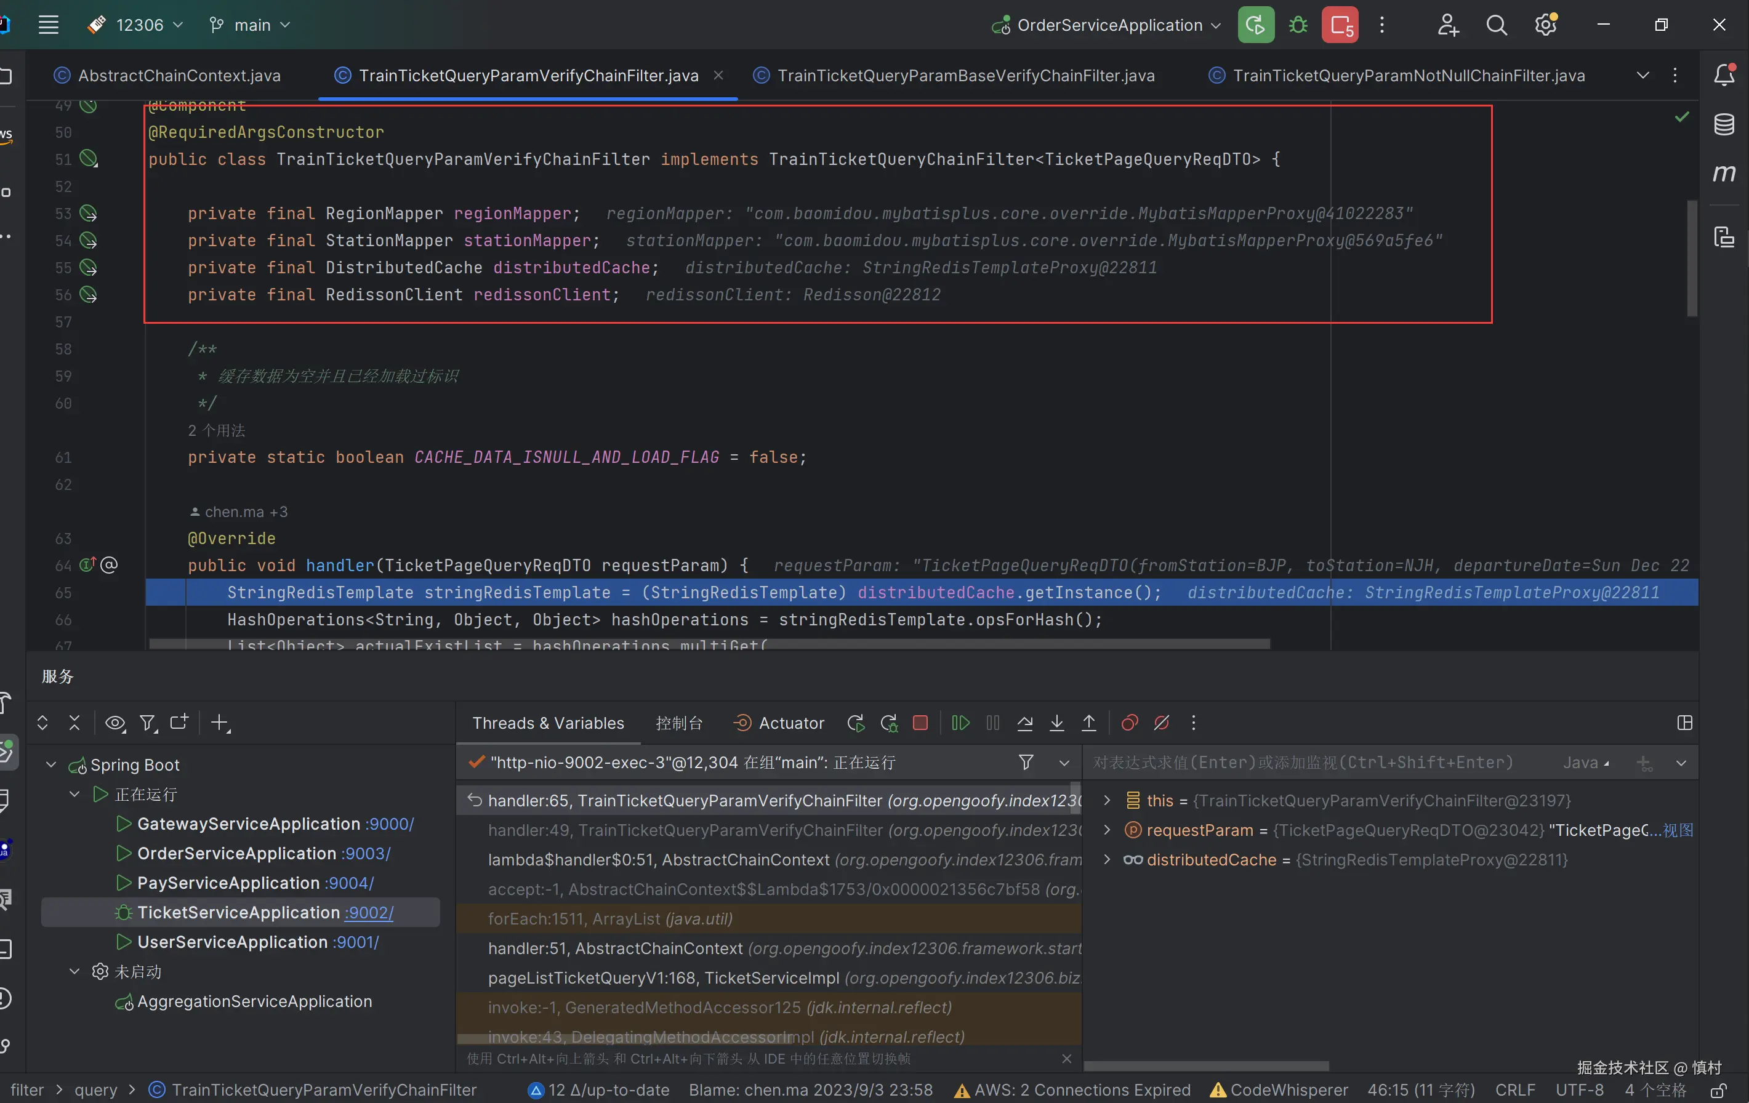The image size is (1749, 1103).
Task: Click the Debug bug icon in toolbar
Action: pos(1298,25)
